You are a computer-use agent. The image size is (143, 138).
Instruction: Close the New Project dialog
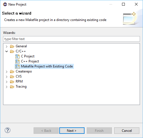(x=136, y=4)
